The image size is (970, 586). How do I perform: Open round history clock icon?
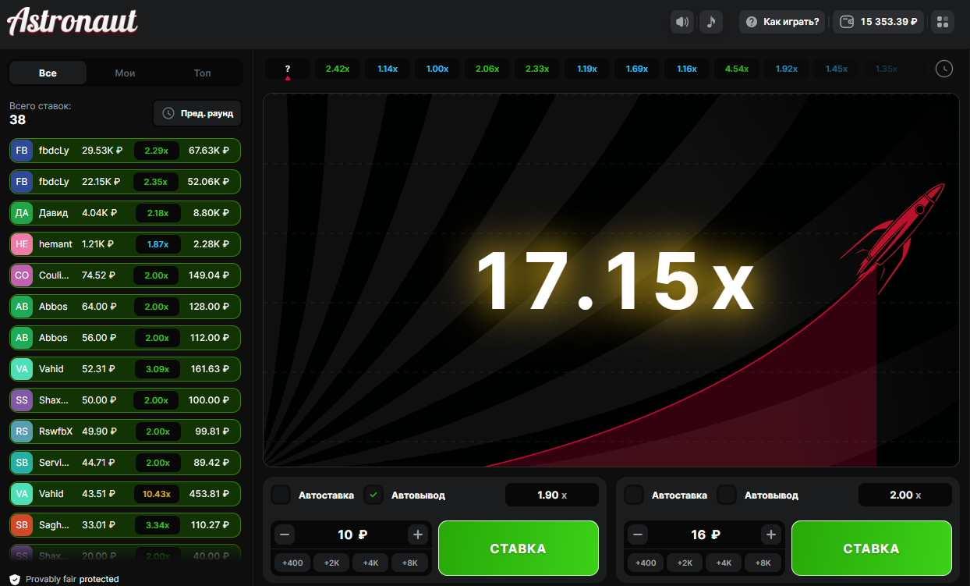943,69
